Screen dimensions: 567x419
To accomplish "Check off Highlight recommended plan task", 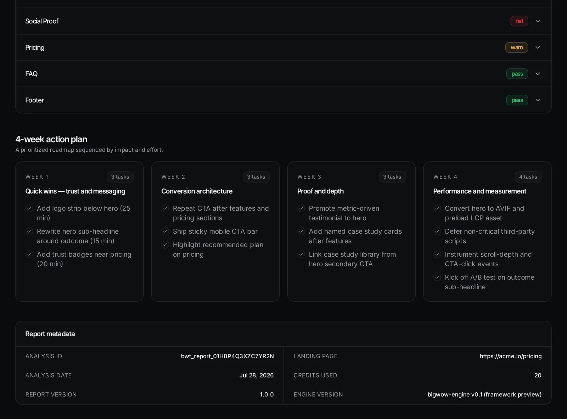I will point(165,245).
